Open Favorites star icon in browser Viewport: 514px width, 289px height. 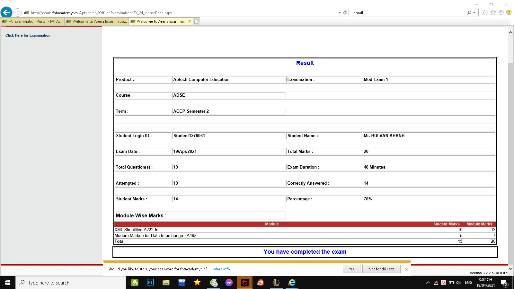point(493,13)
